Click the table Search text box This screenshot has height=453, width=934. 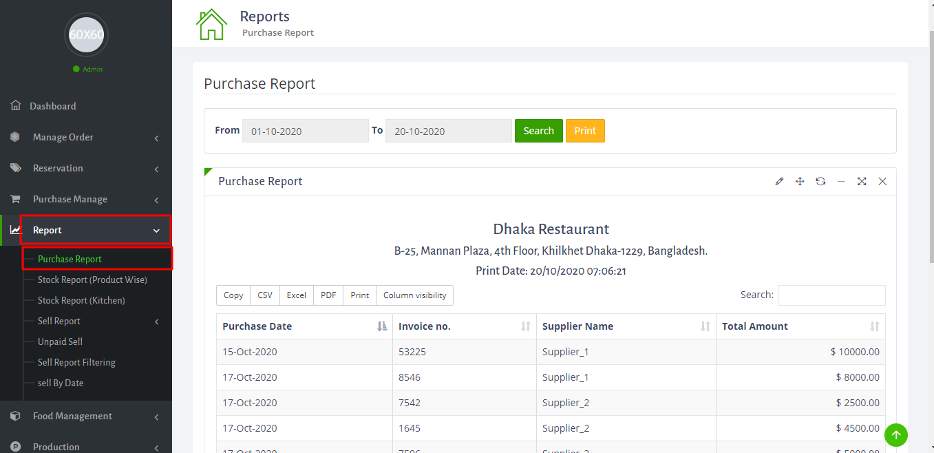click(x=831, y=295)
